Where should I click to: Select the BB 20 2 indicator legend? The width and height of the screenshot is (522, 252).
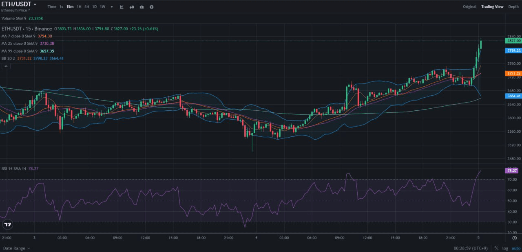pyautogui.click(x=8, y=59)
